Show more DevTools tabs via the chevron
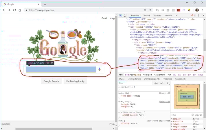Viewport: 206px width, 130px height. point(176,16)
